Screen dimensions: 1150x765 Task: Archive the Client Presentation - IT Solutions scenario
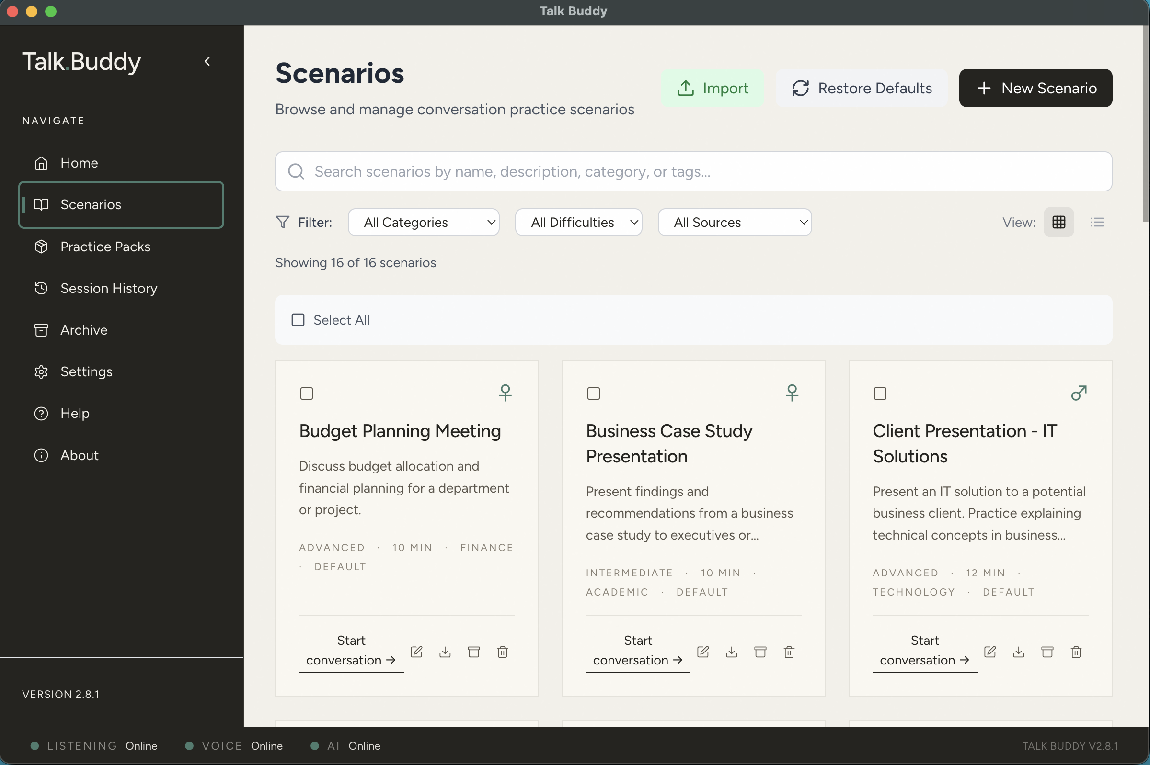tap(1047, 652)
